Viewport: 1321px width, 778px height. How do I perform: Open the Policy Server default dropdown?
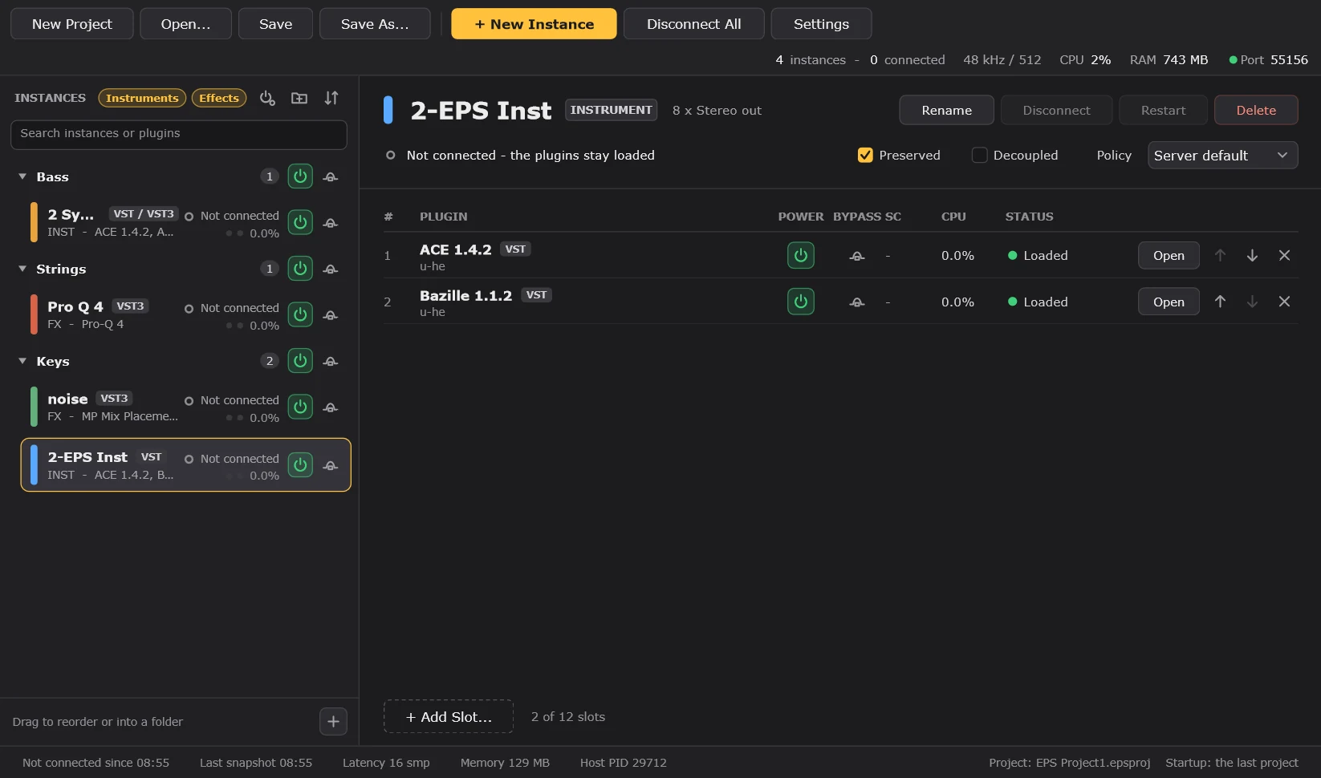1222,155
